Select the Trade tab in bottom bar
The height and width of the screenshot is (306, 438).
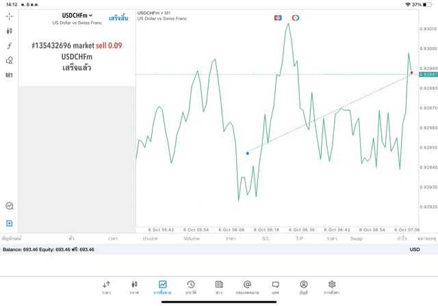[162, 287]
